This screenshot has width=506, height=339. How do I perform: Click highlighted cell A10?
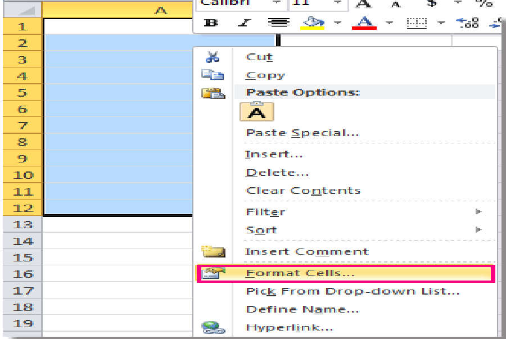[119, 174]
